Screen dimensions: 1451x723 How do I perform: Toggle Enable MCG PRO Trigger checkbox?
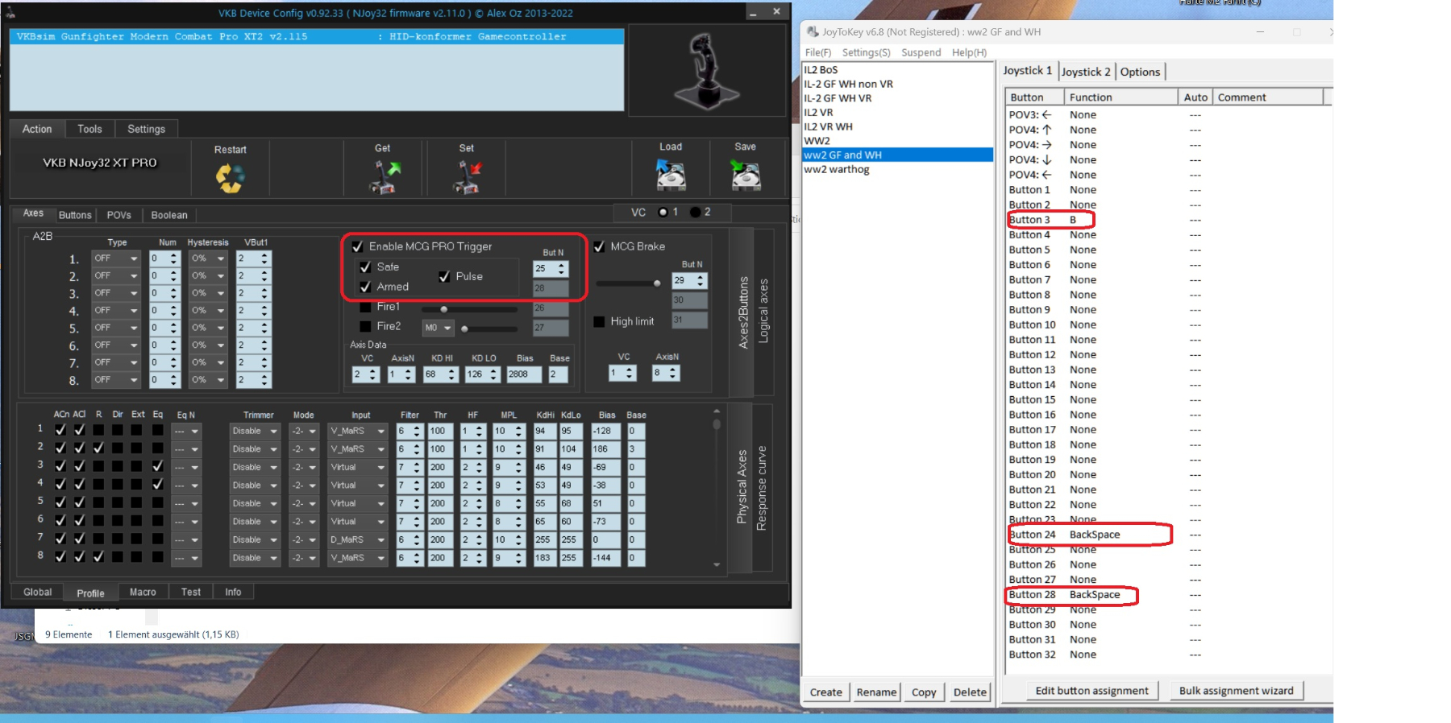[x=357, y=246]
